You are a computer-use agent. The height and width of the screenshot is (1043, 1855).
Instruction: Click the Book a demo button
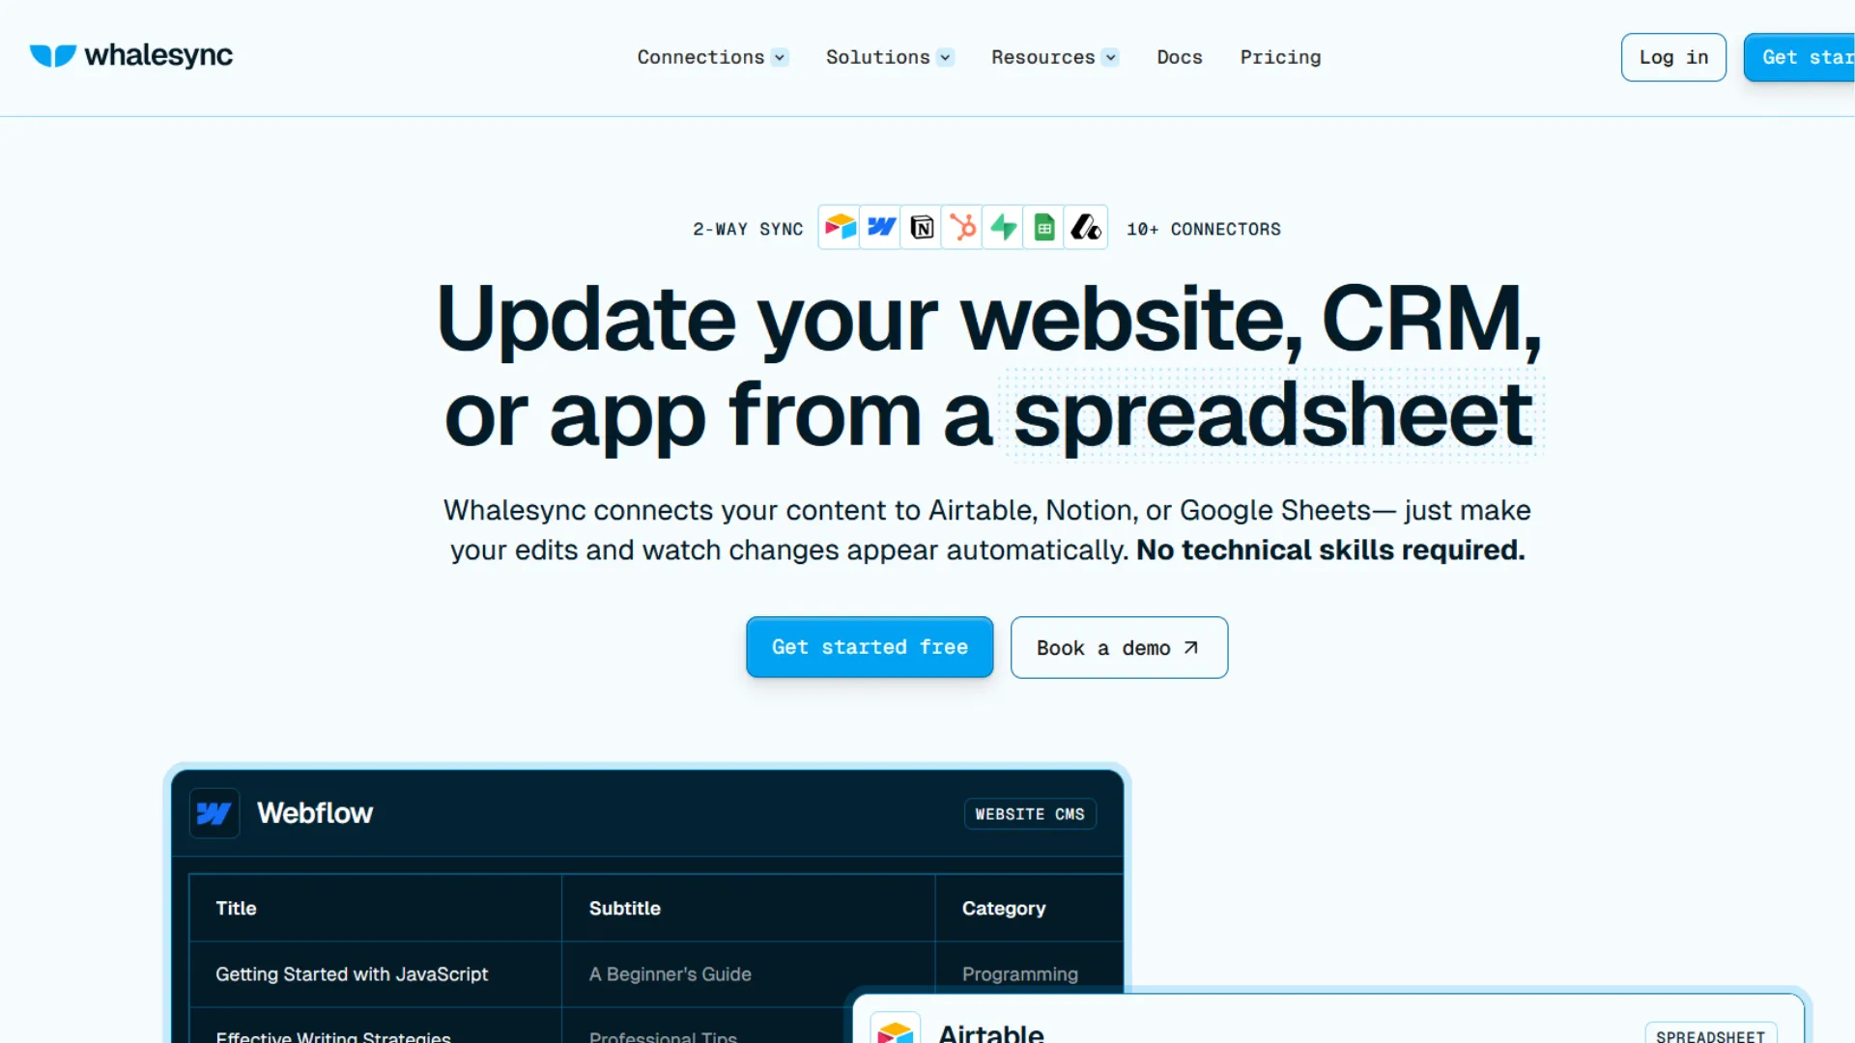[1119, 648]
